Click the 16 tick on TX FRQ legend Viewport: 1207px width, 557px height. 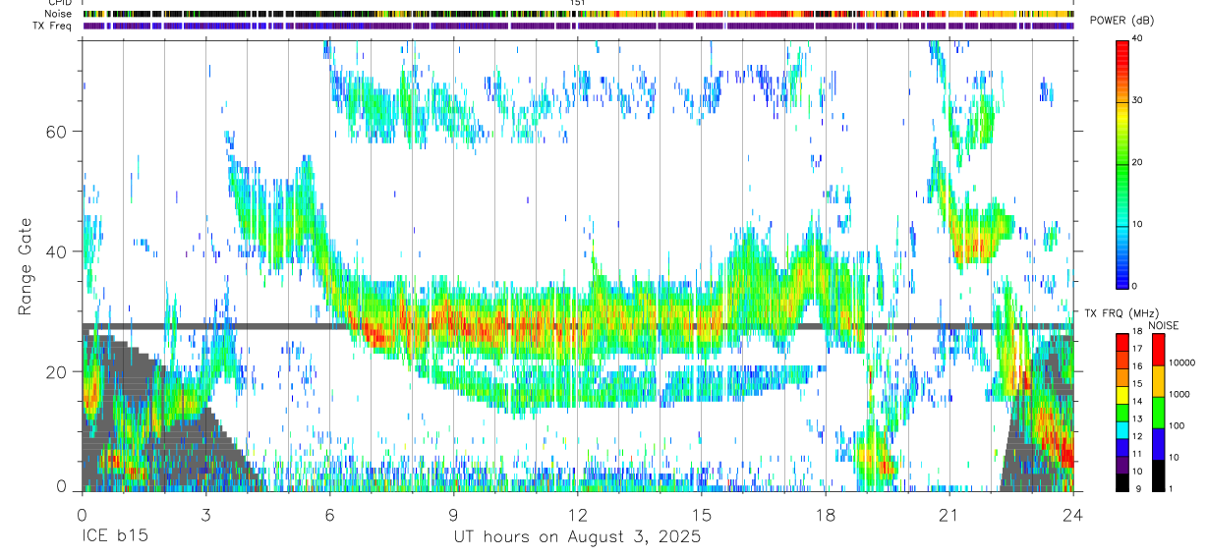[1137, 366]
